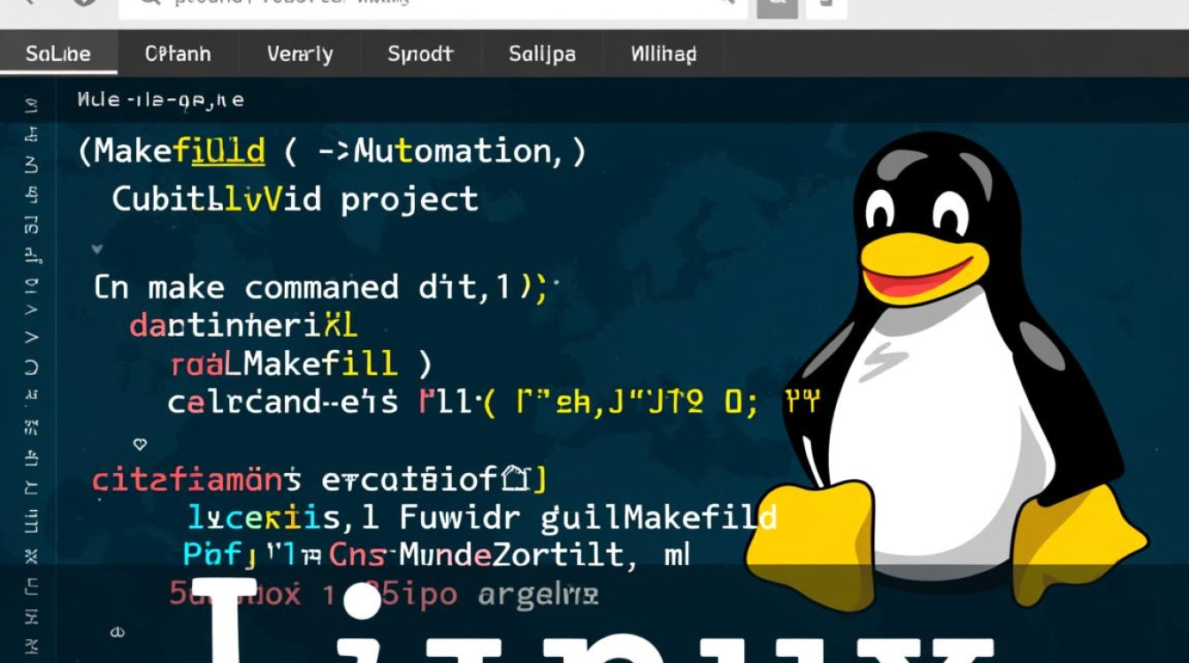
Task: Click inside the top address search field
Action: [425, 4]
